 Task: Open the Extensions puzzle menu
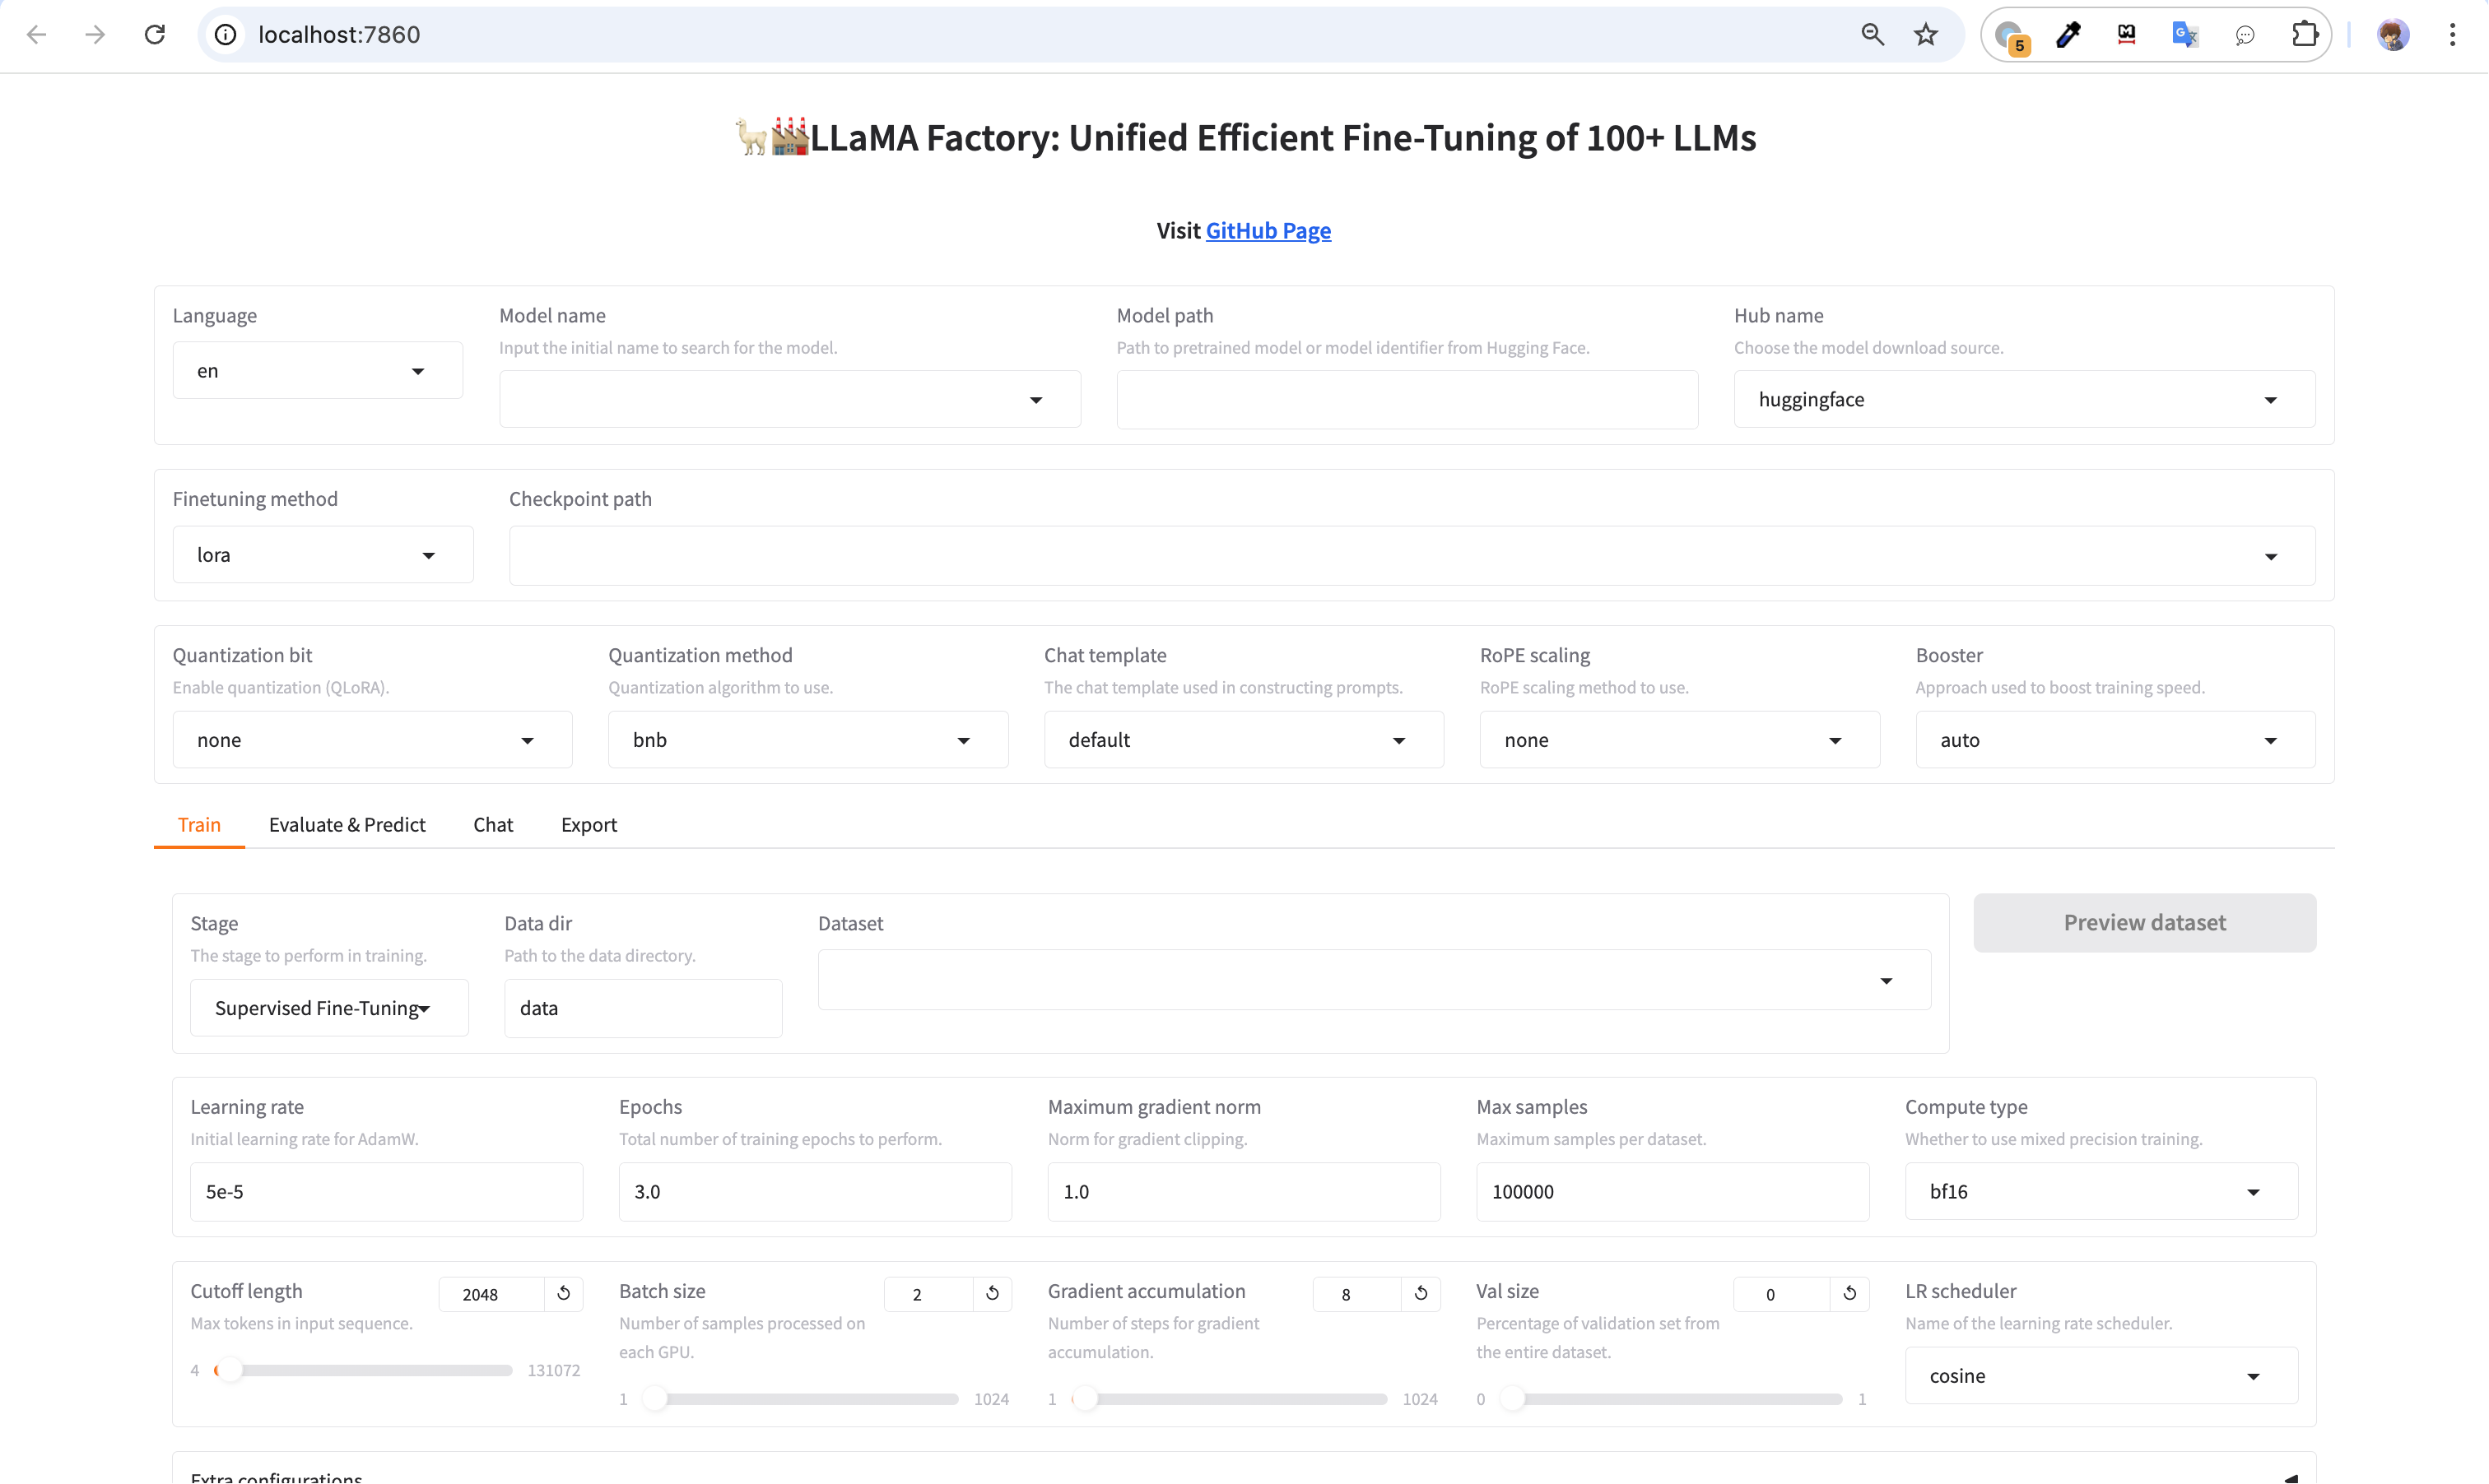[2305, 35]
